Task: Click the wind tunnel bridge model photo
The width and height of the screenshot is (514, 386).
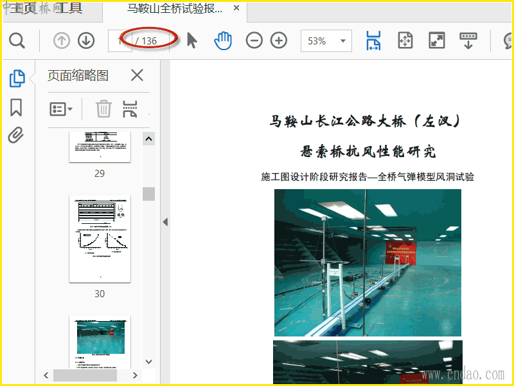Action: (368, 262)
